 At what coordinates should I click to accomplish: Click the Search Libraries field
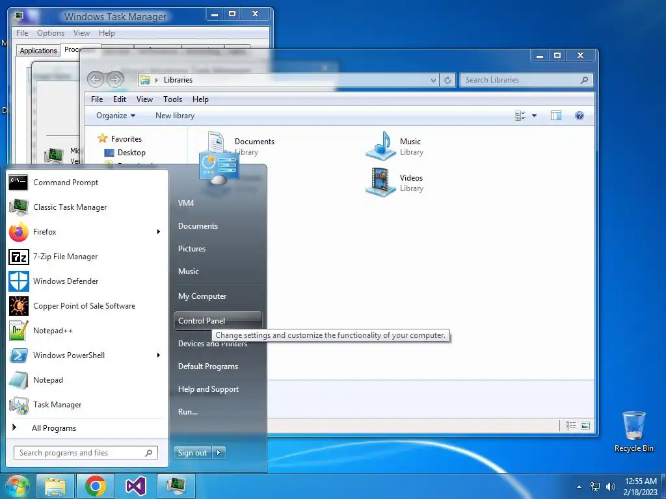pos(526,80)
